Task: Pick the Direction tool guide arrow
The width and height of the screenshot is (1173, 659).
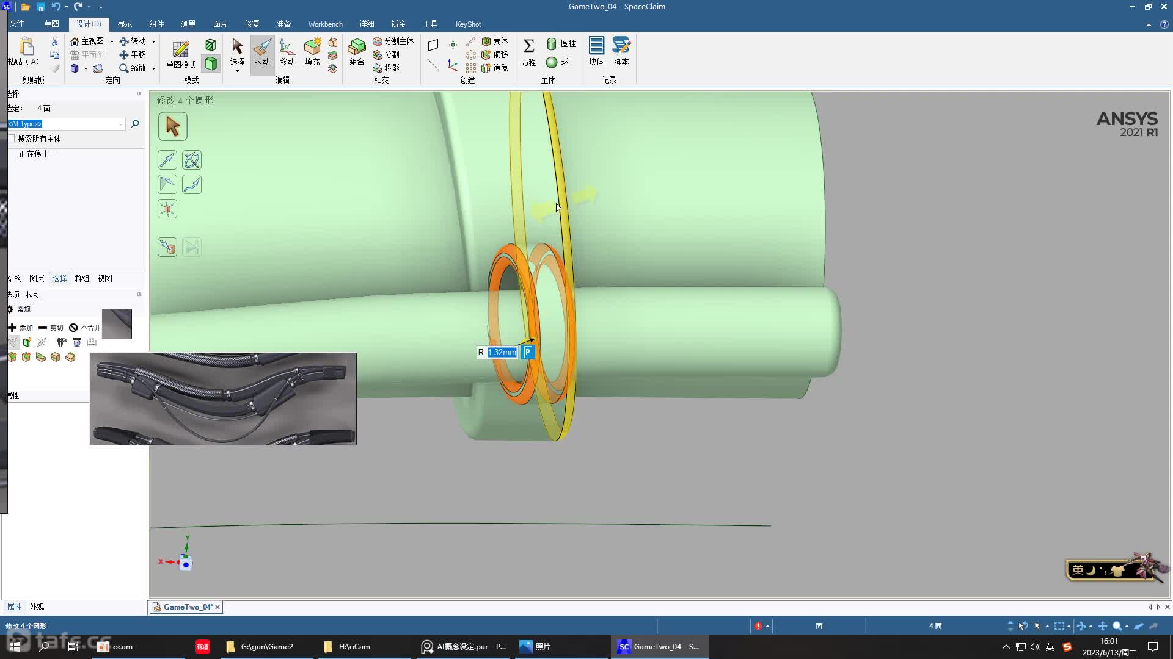Action: pos(167,160)
